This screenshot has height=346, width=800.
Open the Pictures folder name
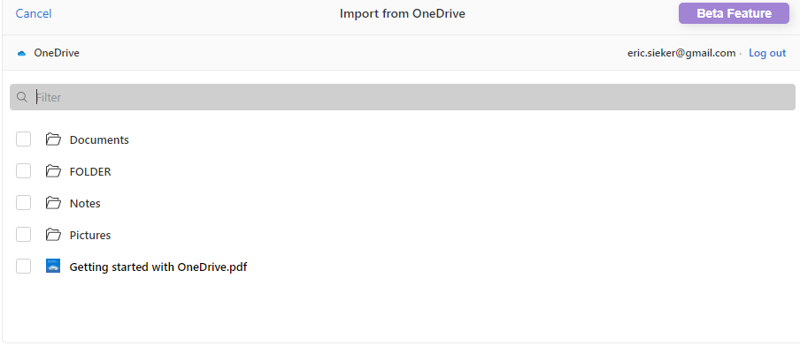(x=90, y=235)
